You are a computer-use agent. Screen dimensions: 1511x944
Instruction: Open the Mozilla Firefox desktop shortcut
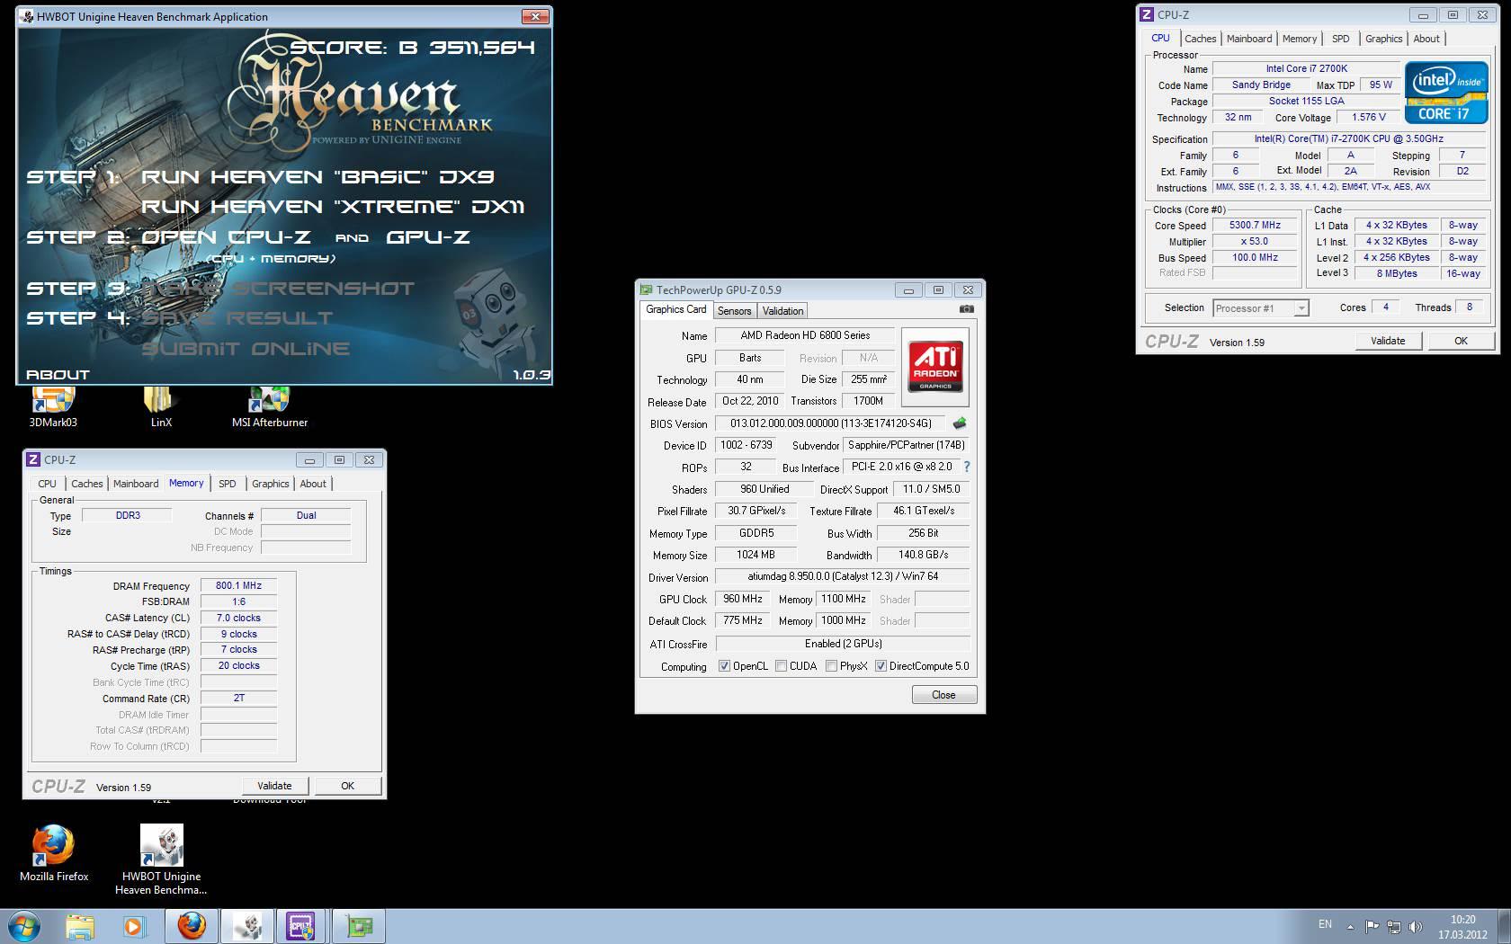[x=54, y=853]
